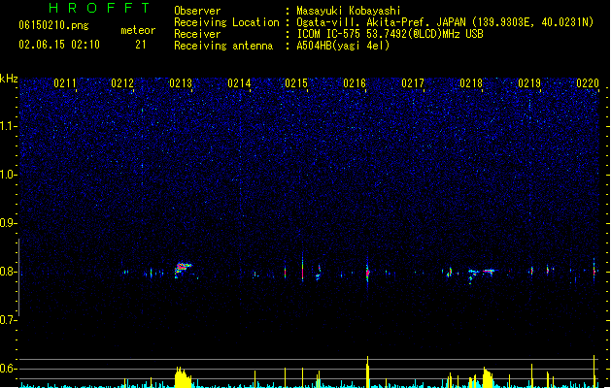Screen dimensions: 611x388
Task: Click the 0214 time marker
Action: click(x=239, y=83)
